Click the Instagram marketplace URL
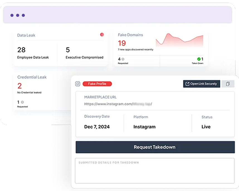 coord(118,104)
